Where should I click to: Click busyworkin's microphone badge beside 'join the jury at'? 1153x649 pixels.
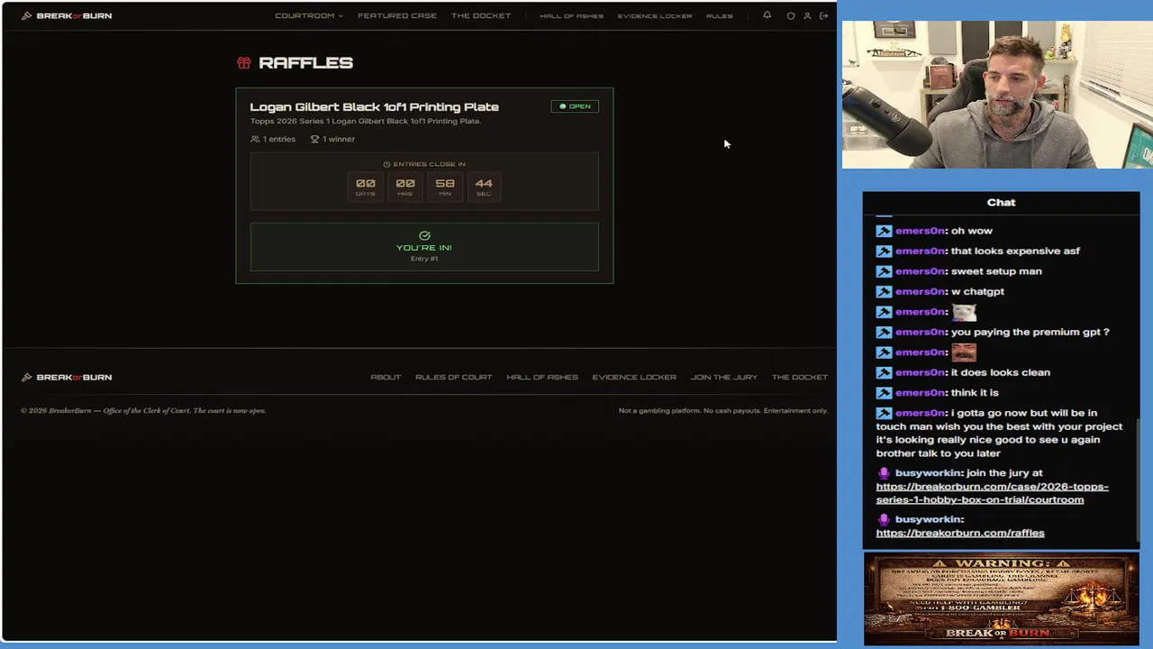point(884,473)
